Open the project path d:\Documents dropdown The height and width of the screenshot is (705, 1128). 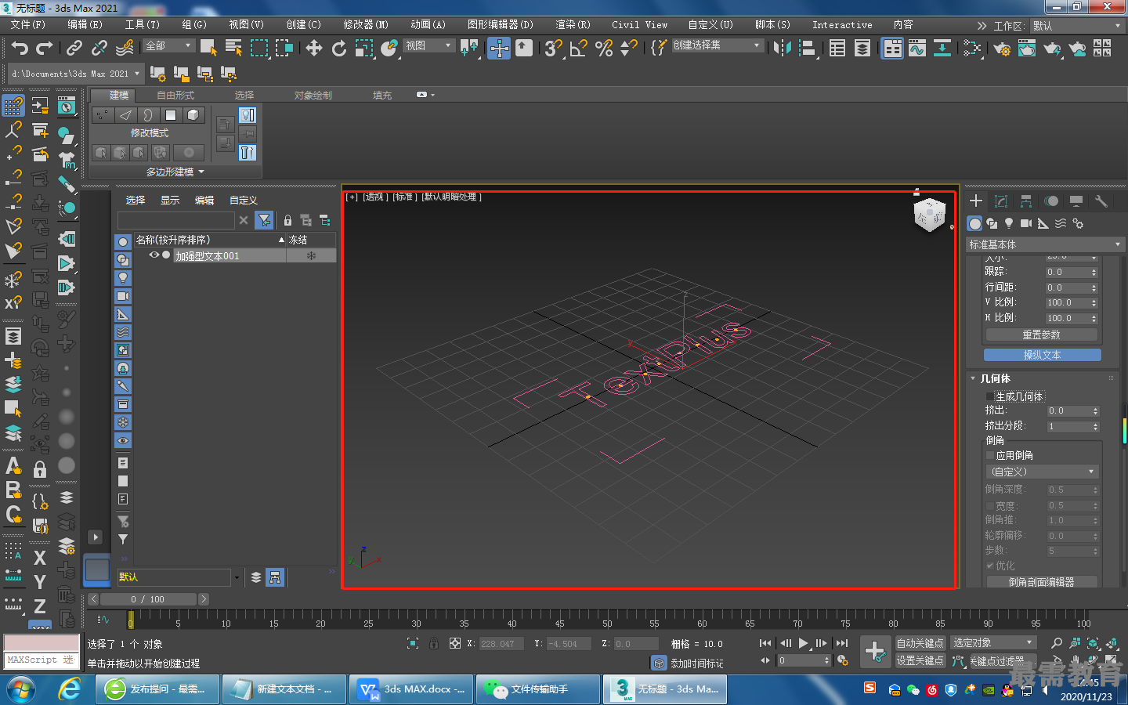click(76, 74)
